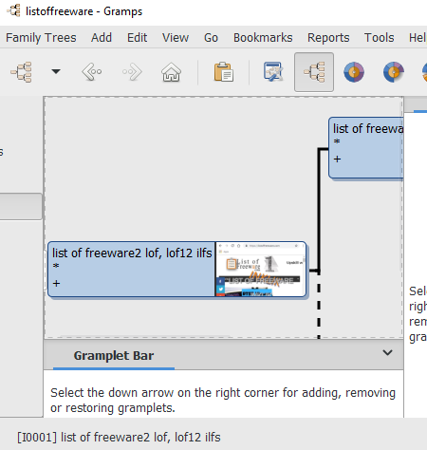Open the Bookmarks menu
Viewport: 427px width, 450px height.
coord(263,38)
